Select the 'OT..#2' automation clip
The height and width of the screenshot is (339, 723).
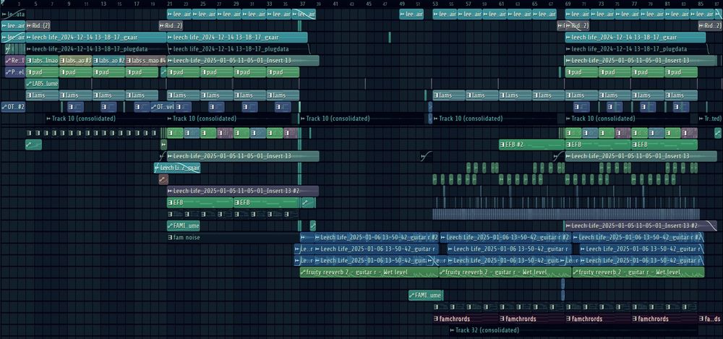(13, 107)
